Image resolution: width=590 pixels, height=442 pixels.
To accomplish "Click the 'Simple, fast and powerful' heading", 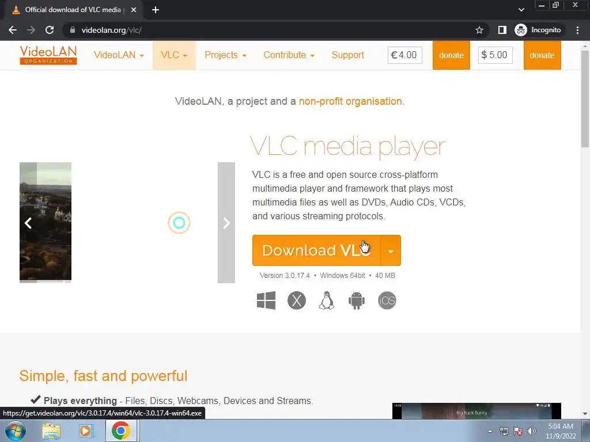I will pyautogui.click(x=103, y=376).
